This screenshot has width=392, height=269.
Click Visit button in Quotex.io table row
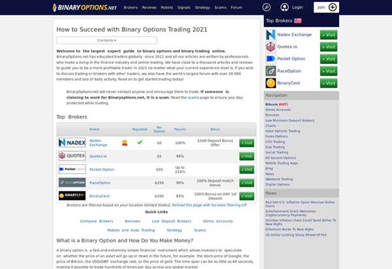click(x=247, y=156)
